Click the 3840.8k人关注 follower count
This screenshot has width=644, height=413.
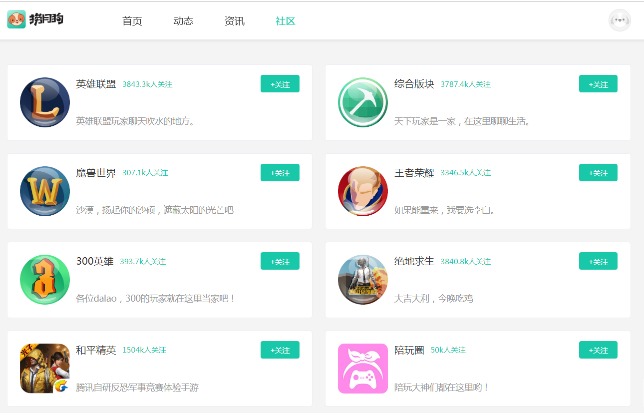pos(465,262)
